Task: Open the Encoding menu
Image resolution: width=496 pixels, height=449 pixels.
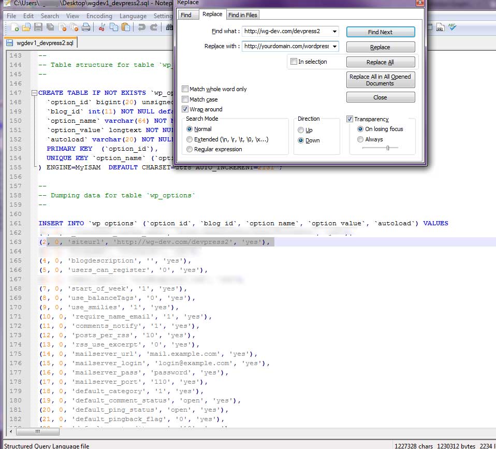Action: click(99, 16)
